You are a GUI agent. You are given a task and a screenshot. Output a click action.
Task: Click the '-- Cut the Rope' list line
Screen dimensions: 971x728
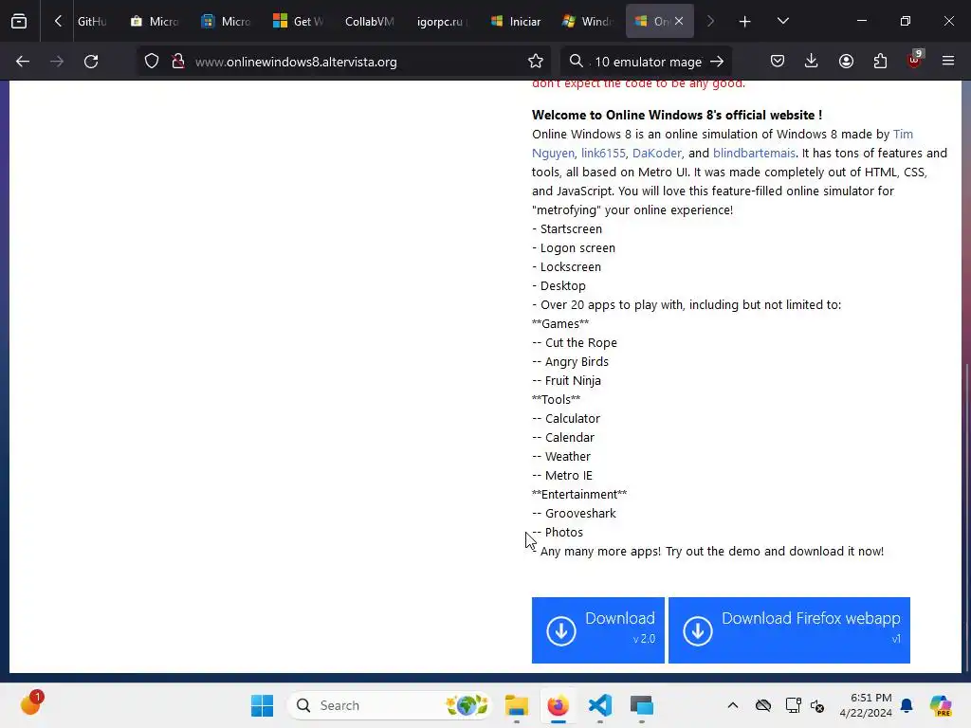click(574, 343)
